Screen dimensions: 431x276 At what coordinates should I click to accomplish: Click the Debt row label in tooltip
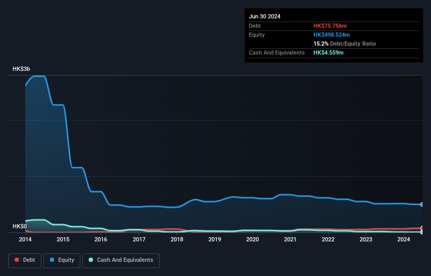coord(255,26)
